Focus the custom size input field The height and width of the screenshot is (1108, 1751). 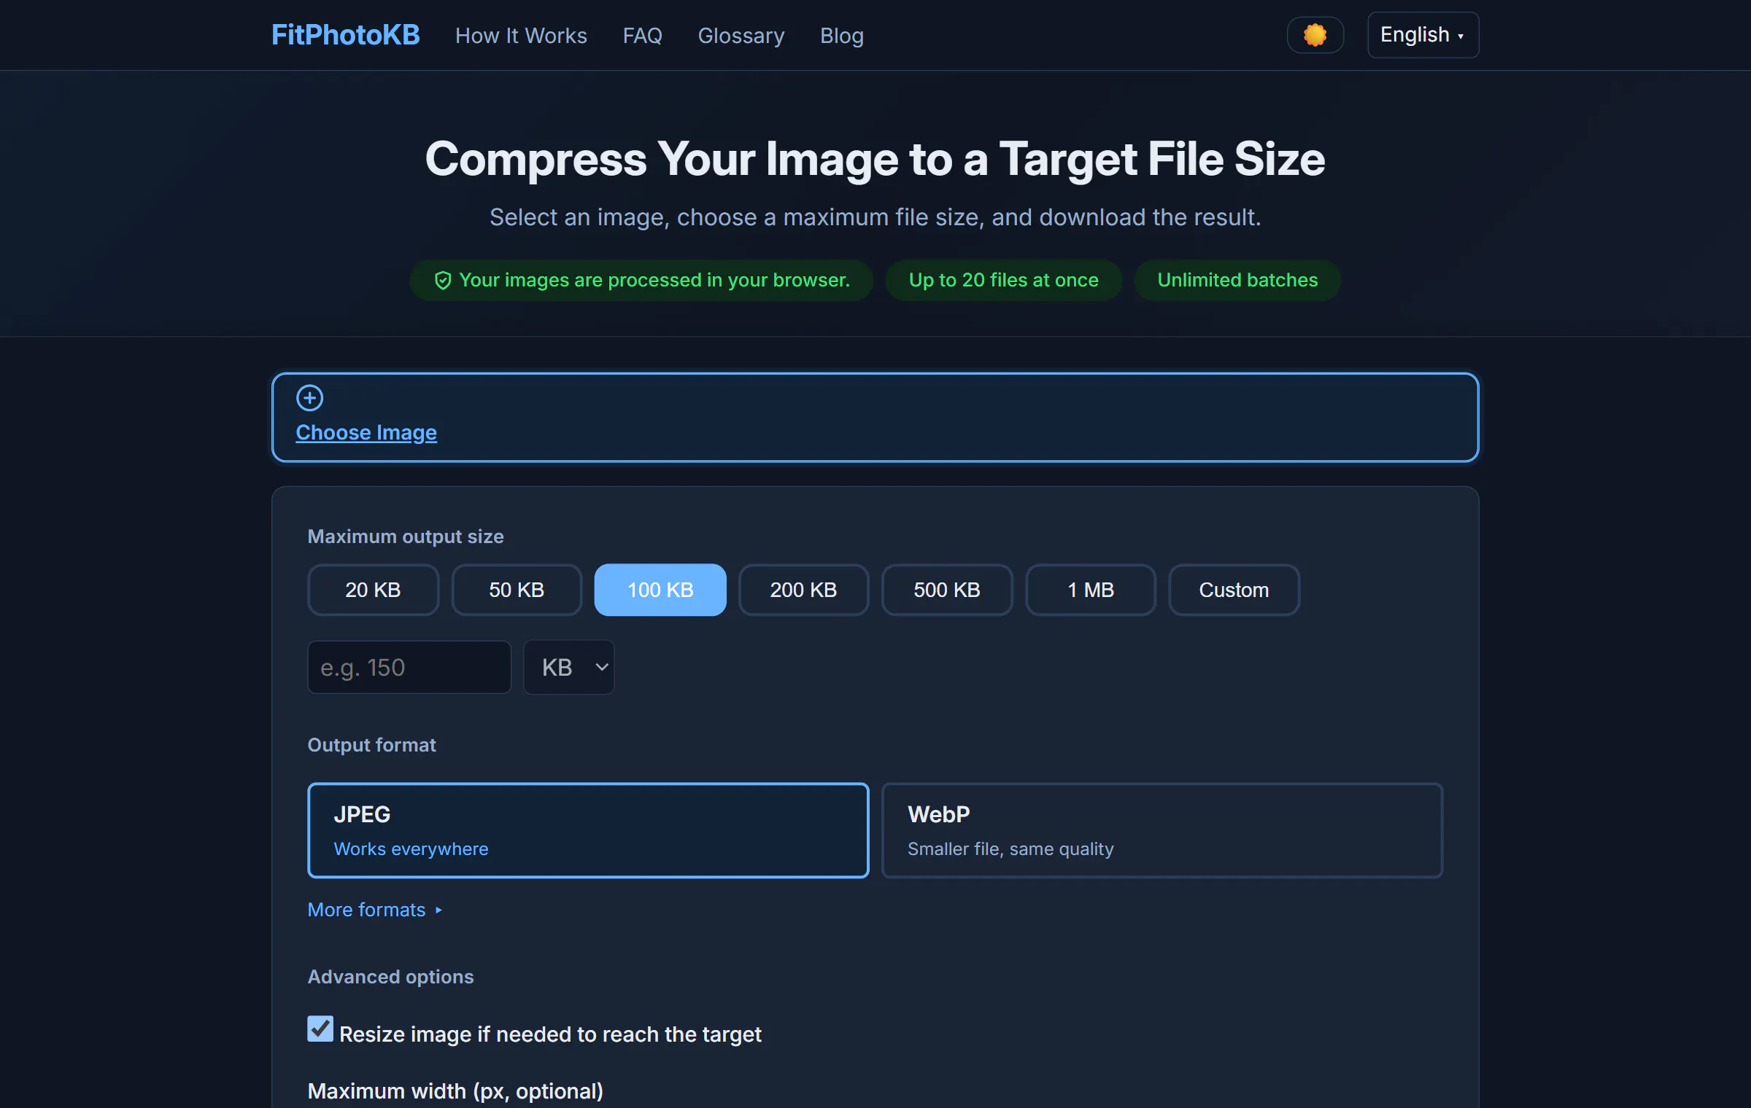(x=409, y=667)
